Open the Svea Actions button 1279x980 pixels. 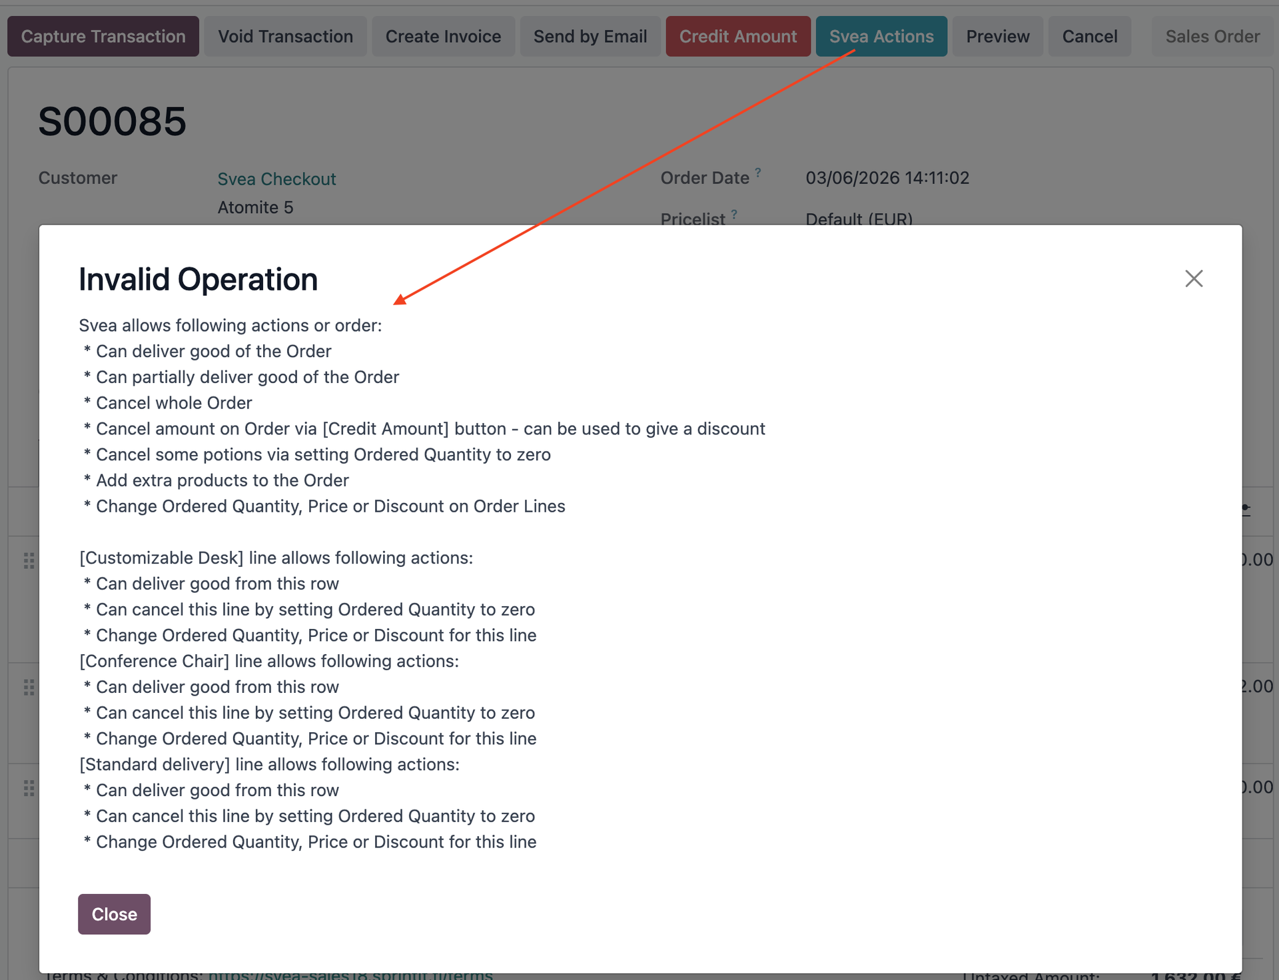coord(881,37)
